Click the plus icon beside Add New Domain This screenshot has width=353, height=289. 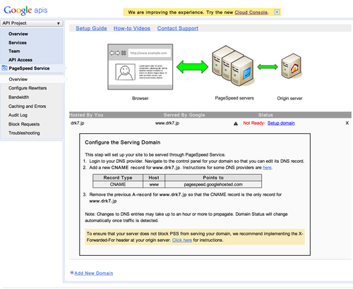click(x=72, y=273)
